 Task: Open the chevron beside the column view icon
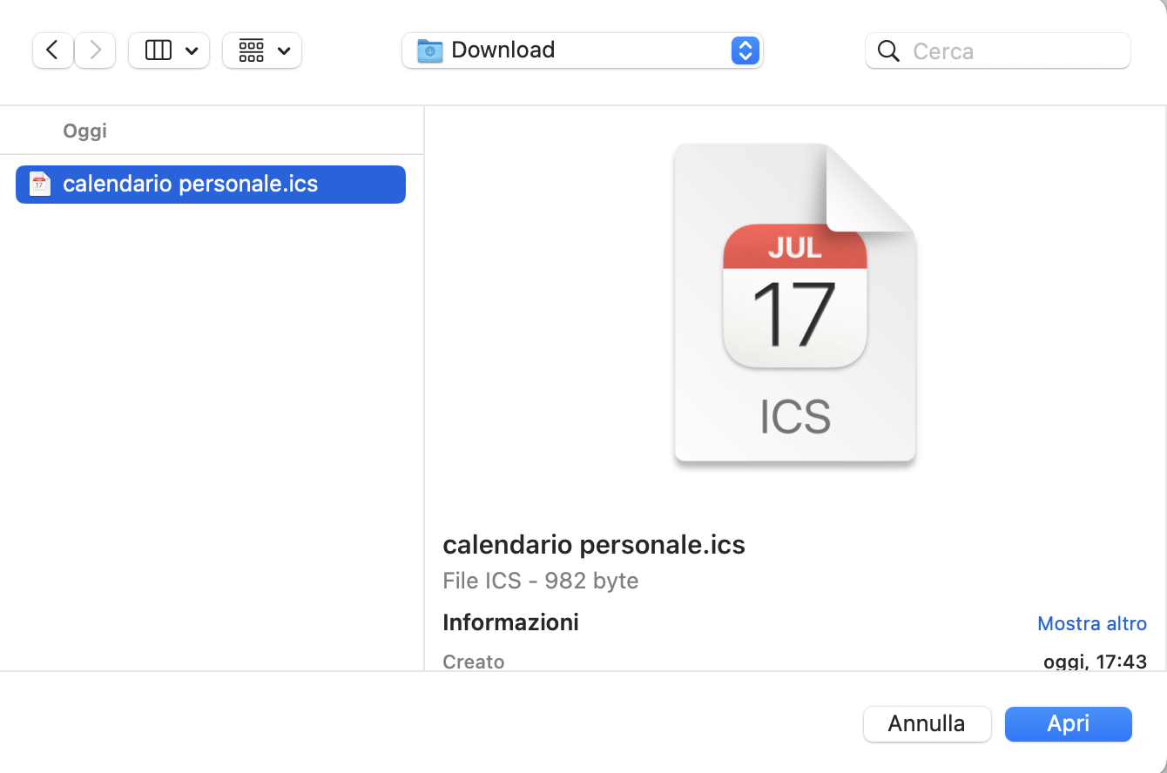click(192, 51)
